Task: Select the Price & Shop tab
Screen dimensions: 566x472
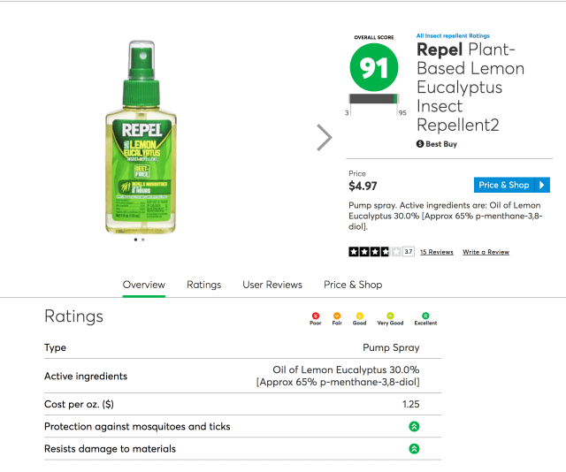Action: click(x=353, y=285)
